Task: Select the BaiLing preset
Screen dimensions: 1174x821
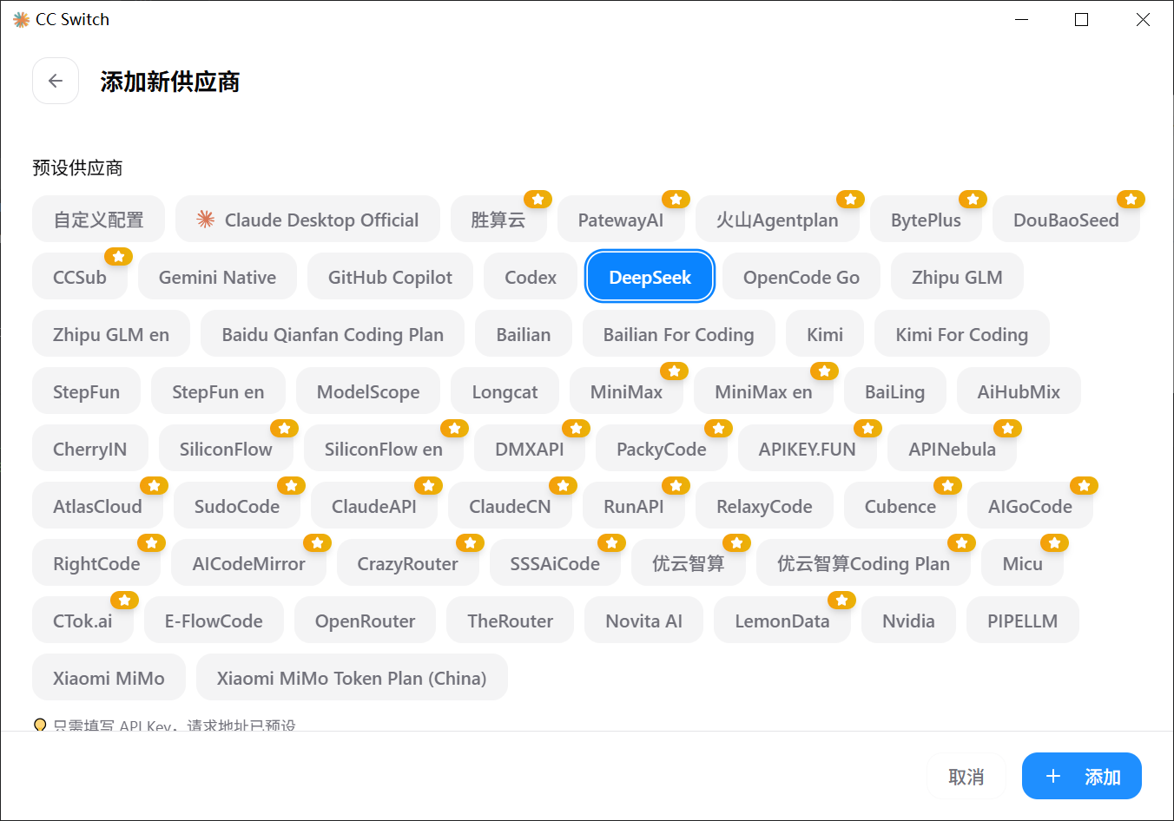Action: (894, 391)
